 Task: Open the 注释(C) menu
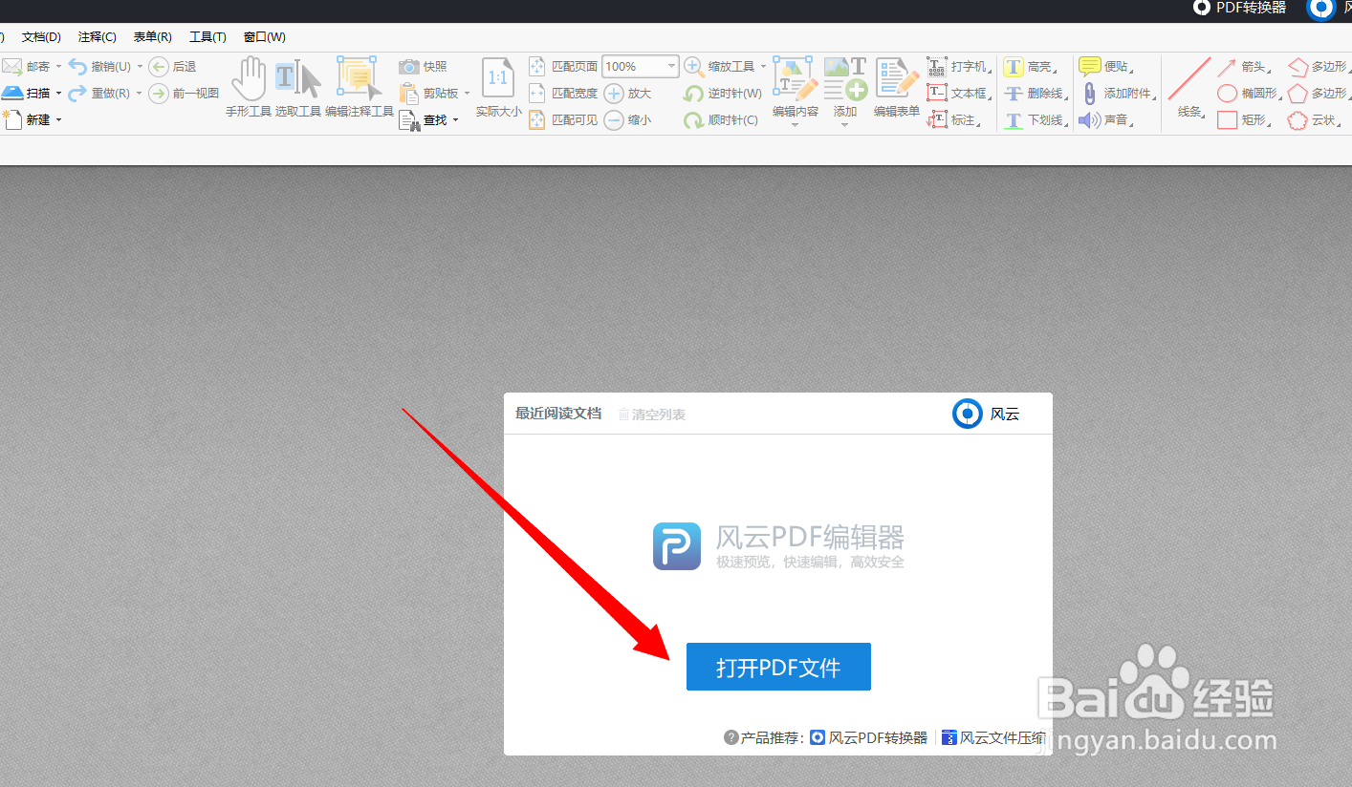[x=96, y=36]
